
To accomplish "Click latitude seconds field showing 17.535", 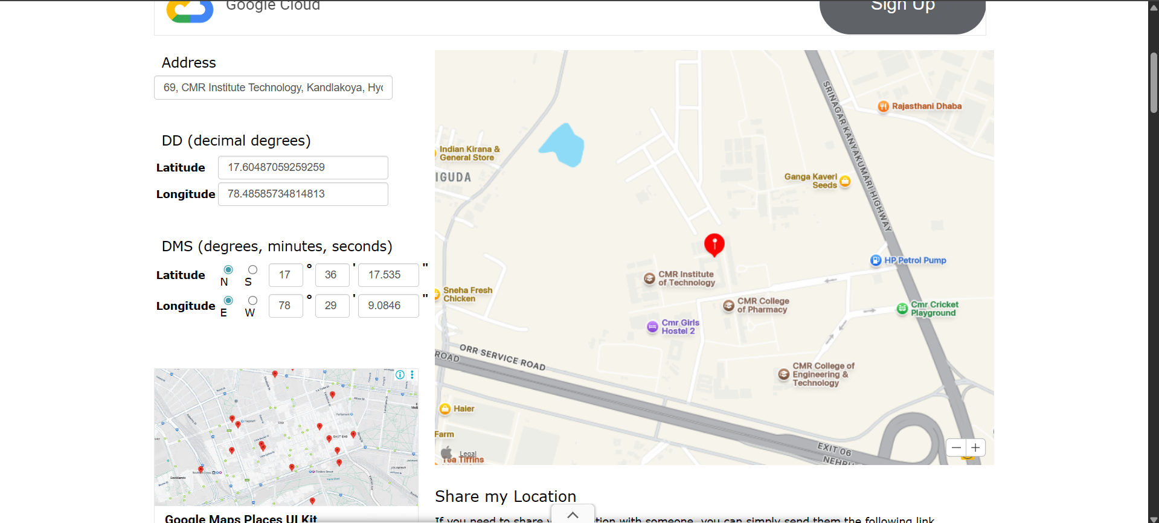I will tap(388, 275).
